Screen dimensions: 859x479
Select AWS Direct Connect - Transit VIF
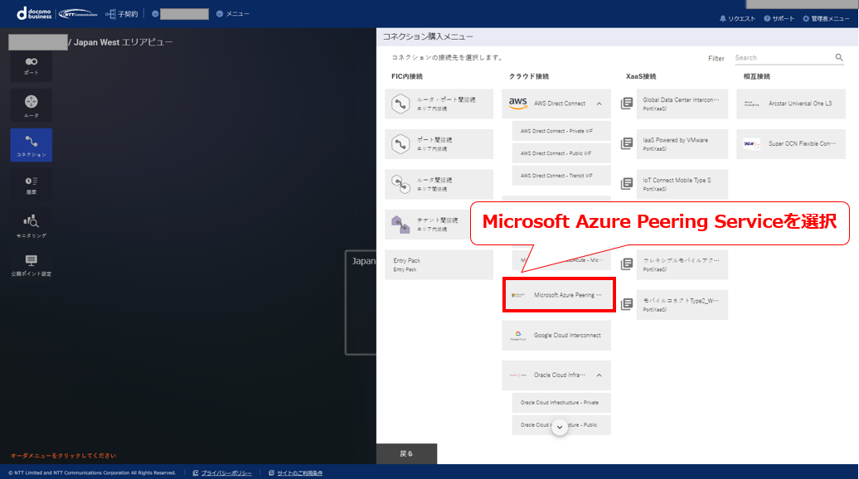[x=561, y=176]
